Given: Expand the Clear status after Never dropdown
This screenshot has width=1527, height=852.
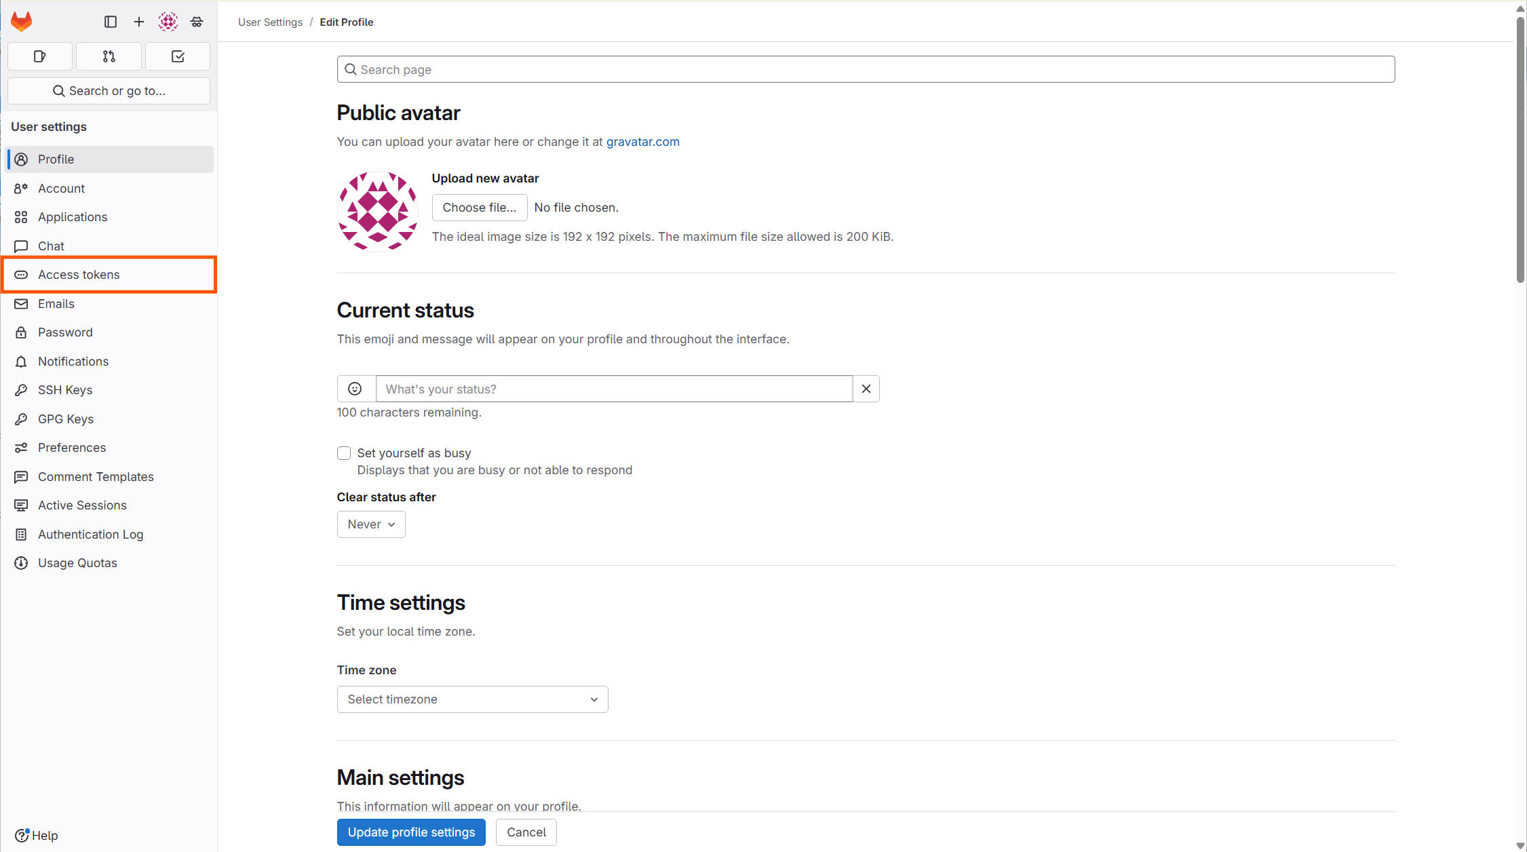Looking at the screenshot, I should [371, 524].
